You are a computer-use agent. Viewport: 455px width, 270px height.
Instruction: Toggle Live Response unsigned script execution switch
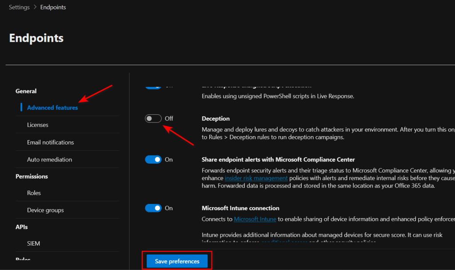[x=153, y=87]
